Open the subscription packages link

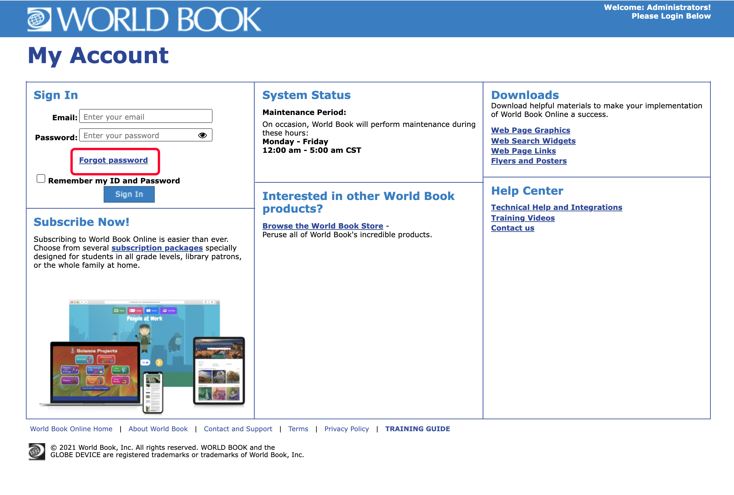coord(157,248)
